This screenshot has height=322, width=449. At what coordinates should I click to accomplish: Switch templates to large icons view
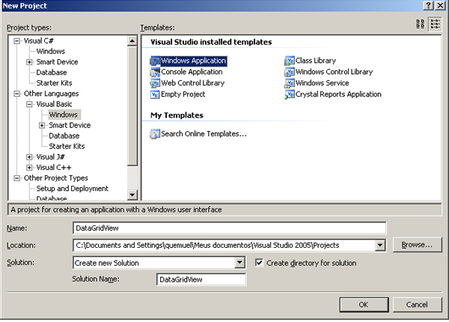click(x=421, y=24)
